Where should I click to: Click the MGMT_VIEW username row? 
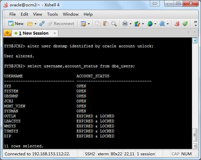(x=14, y=106)
